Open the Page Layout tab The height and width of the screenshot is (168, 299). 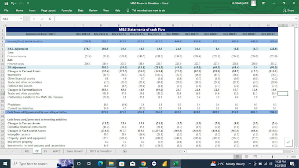click(x=48, y=11)
